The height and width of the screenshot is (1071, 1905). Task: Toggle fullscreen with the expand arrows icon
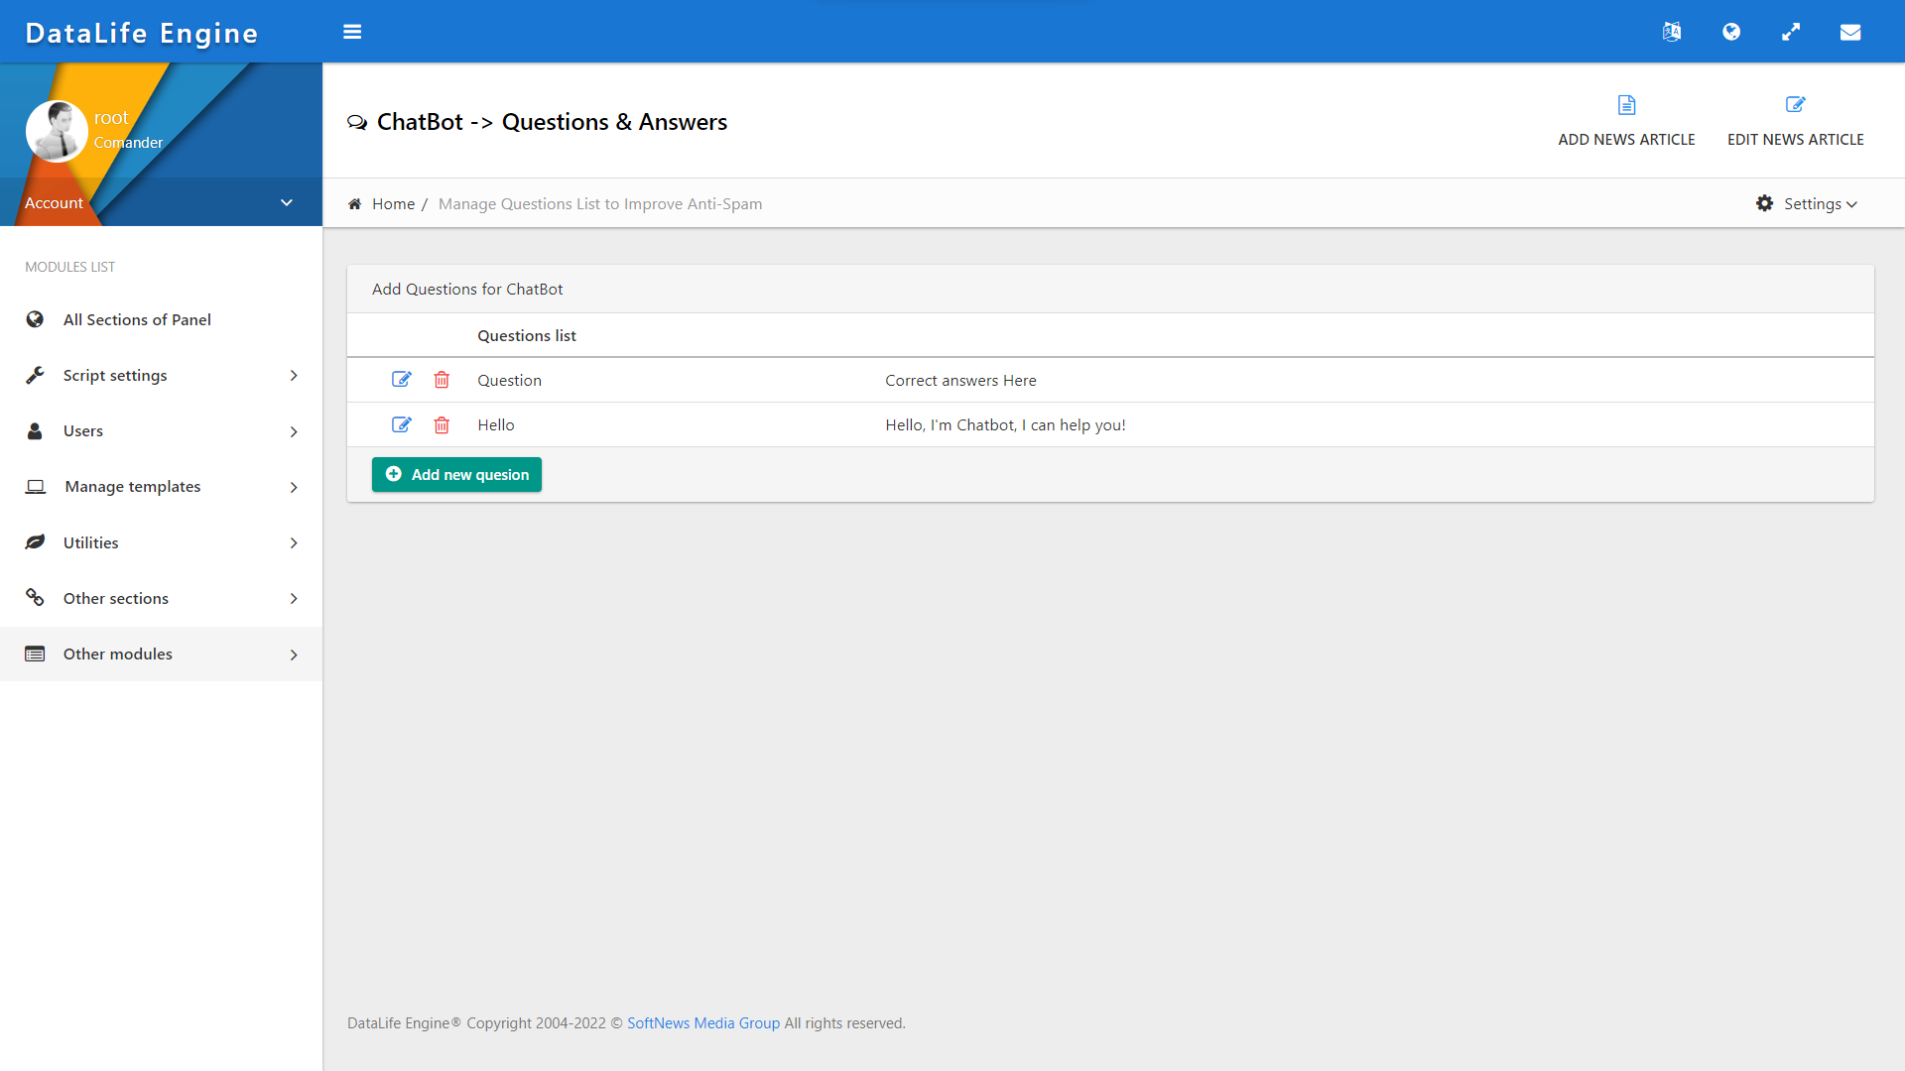click(1791, 32)
